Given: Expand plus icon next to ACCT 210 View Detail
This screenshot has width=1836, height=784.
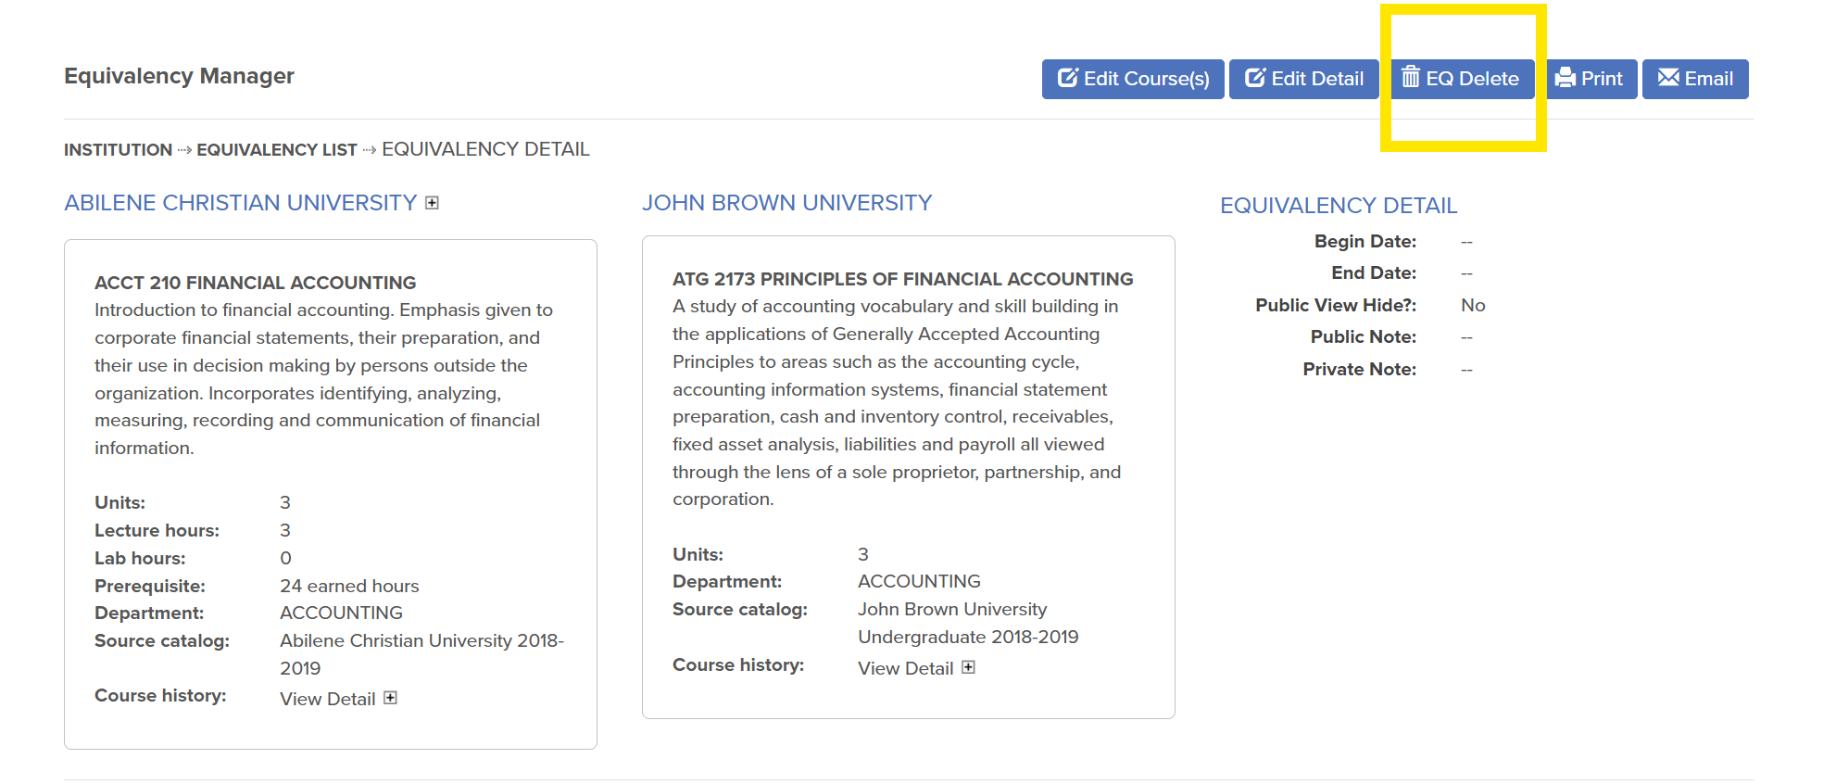Looking at the screenshot, I should click(391, 698).
